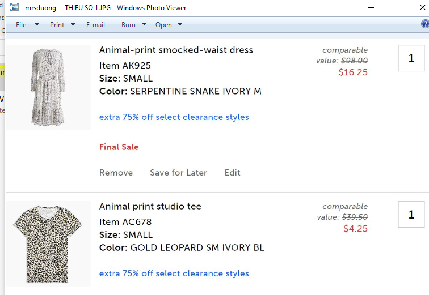Click the quantity box for the dress

click(x=411, y=58)
